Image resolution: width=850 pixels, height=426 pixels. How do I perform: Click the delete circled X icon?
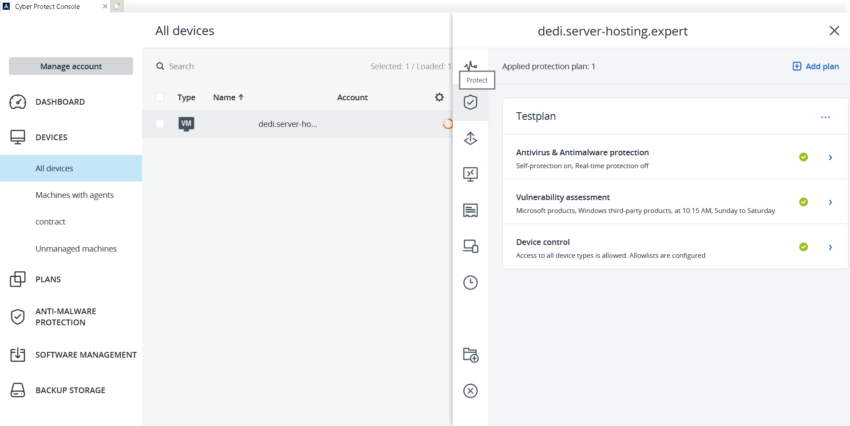pos(470,391)
